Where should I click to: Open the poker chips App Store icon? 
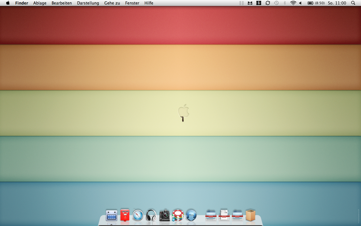[178, 215]
